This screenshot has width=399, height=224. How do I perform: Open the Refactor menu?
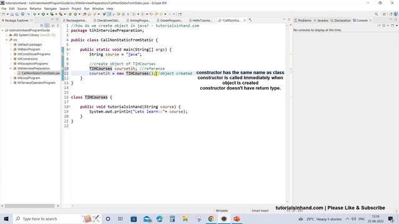[36, 9]
